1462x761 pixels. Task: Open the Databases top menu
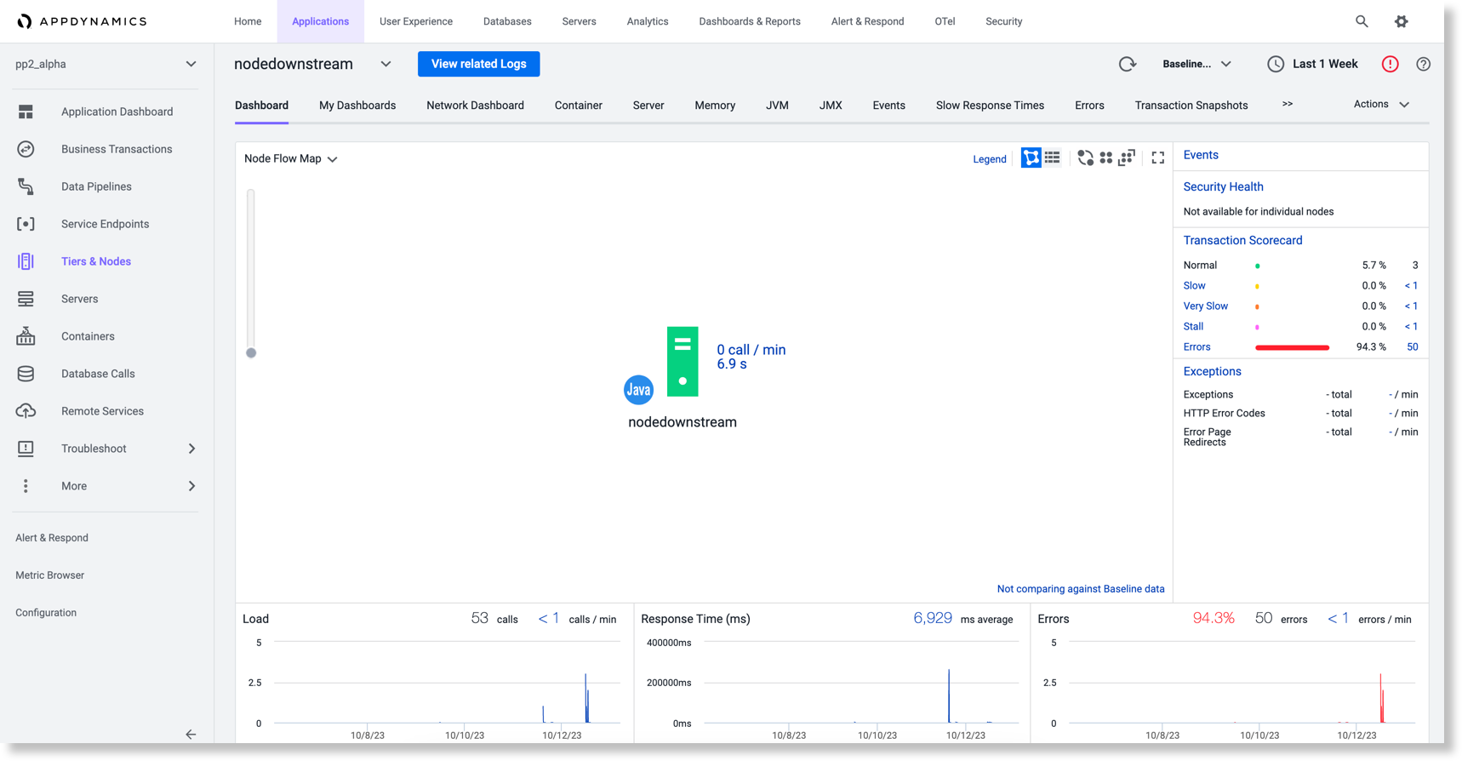coord(507,21)
